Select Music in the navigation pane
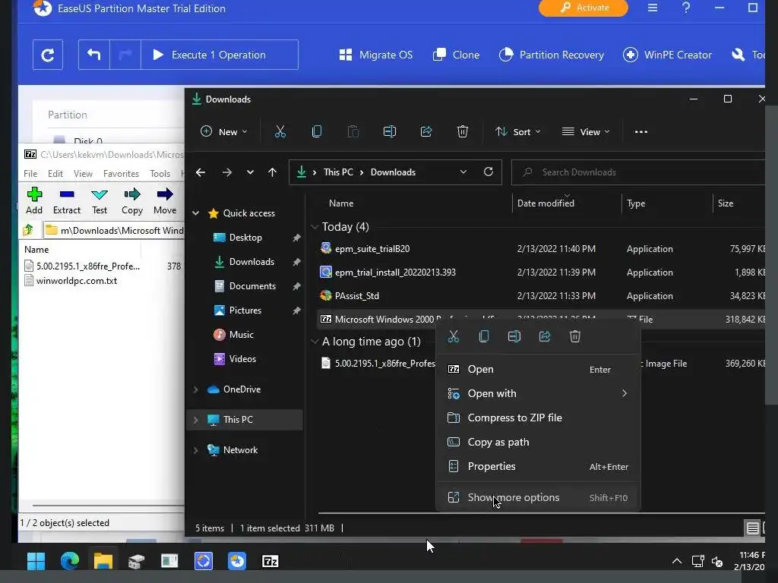 point(241,335)
